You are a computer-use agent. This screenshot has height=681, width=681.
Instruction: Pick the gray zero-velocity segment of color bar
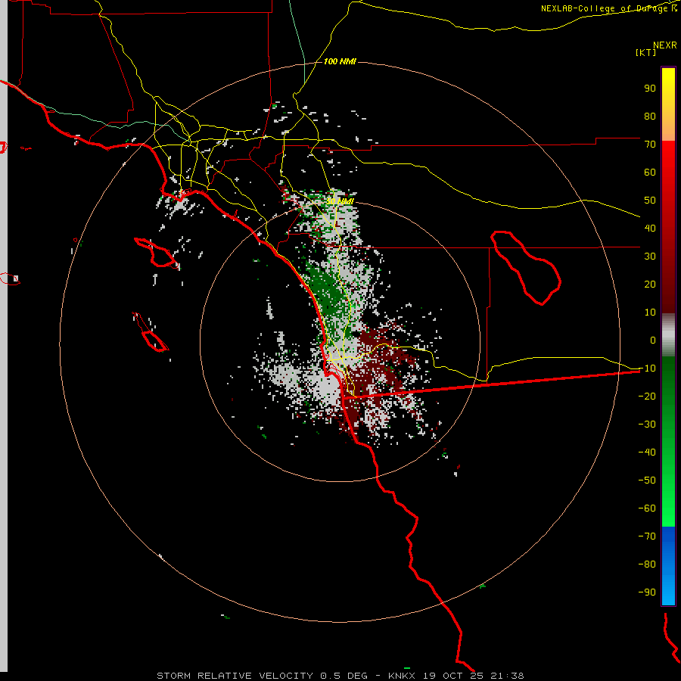pos(668,335)
